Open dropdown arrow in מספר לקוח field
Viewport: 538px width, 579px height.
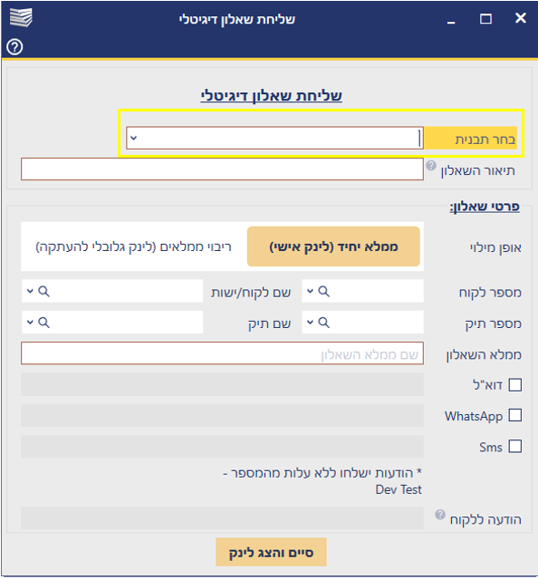coord(311,291)
